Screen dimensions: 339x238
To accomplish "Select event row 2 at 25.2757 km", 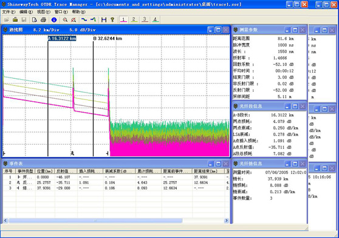I will pyautogui.click(x=116, y=183).
